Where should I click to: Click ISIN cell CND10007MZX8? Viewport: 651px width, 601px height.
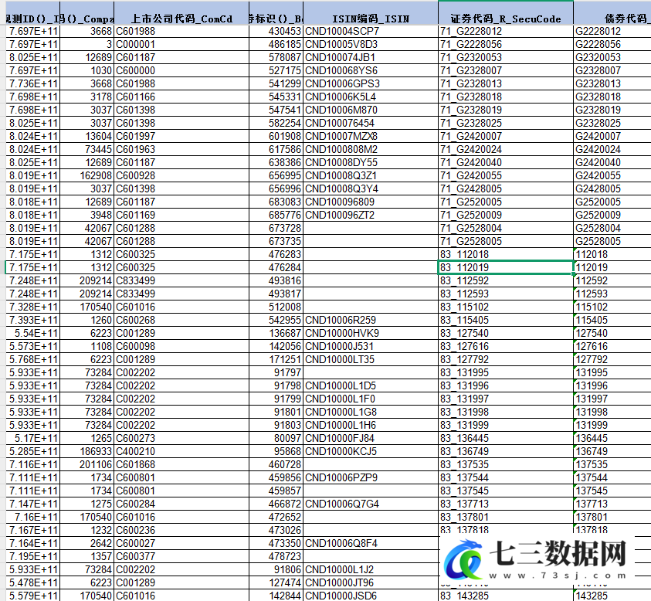coord(371,136)
